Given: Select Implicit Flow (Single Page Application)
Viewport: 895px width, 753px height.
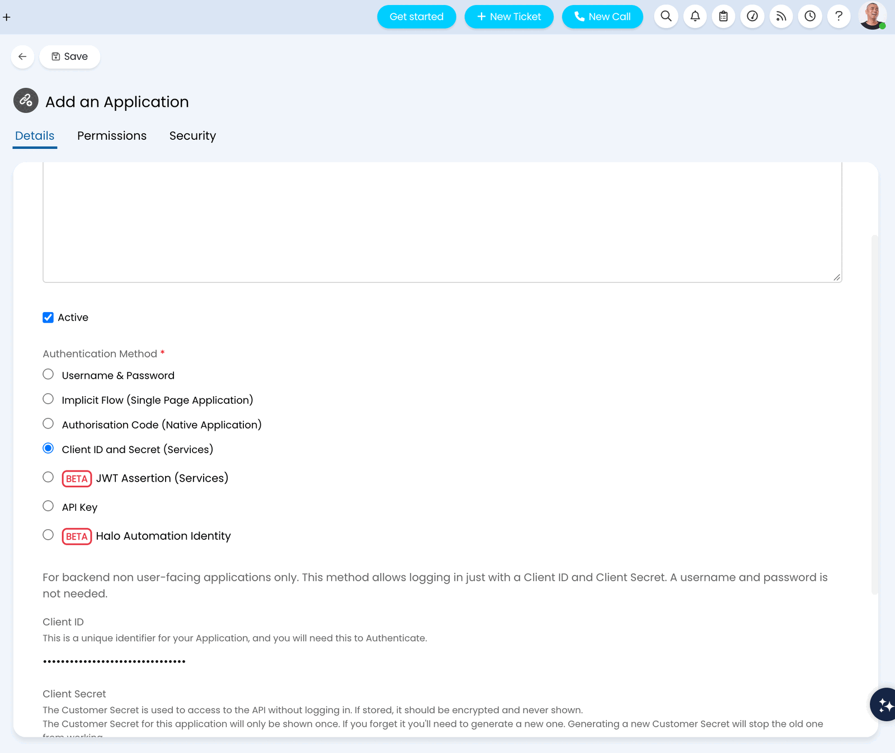Looking at the screenshot, I should coord(48,399).
